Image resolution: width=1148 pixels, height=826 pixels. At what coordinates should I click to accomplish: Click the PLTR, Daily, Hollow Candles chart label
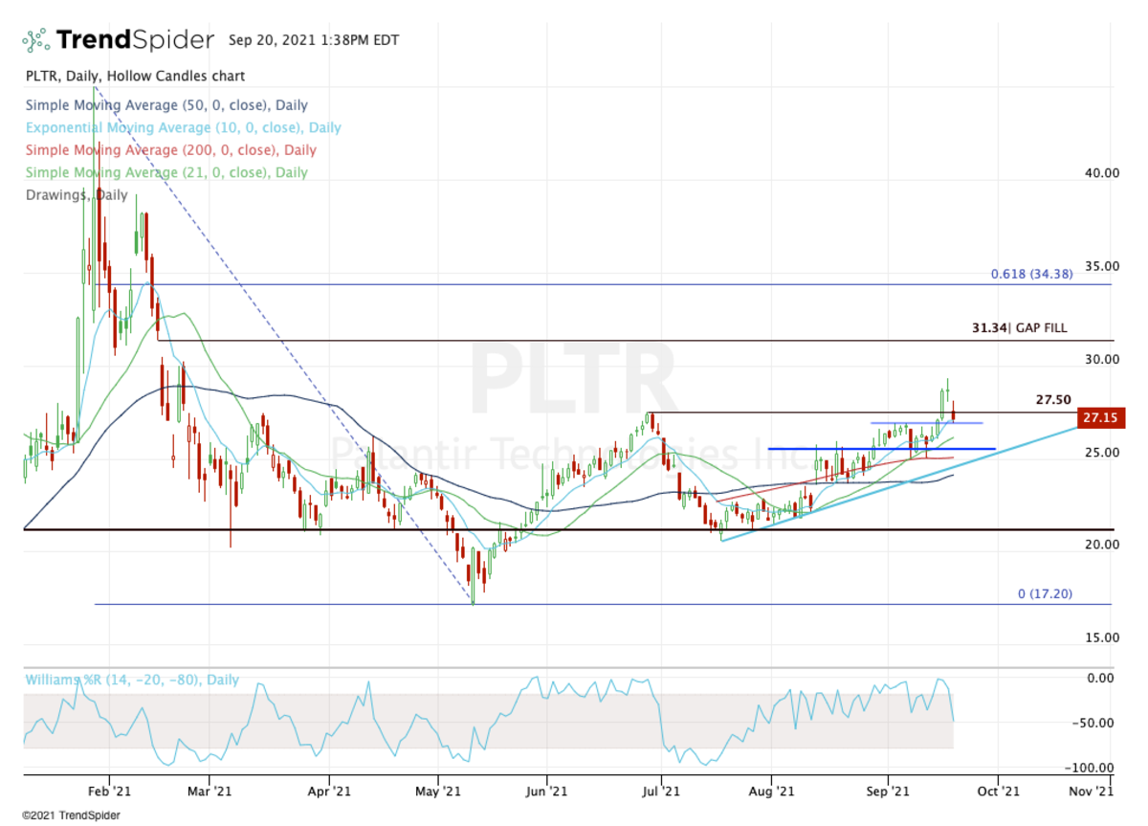[x=134, y=76]
